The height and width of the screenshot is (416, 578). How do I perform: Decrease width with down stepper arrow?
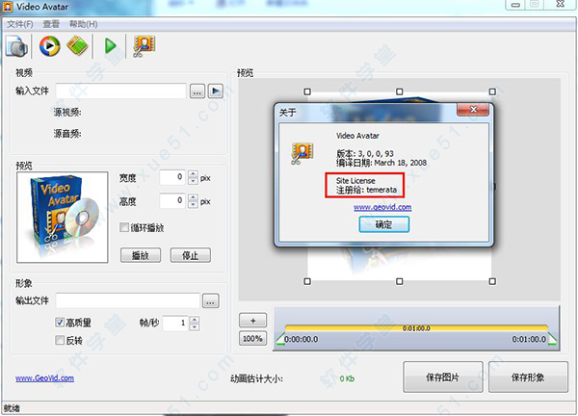(x=194, y=181)
